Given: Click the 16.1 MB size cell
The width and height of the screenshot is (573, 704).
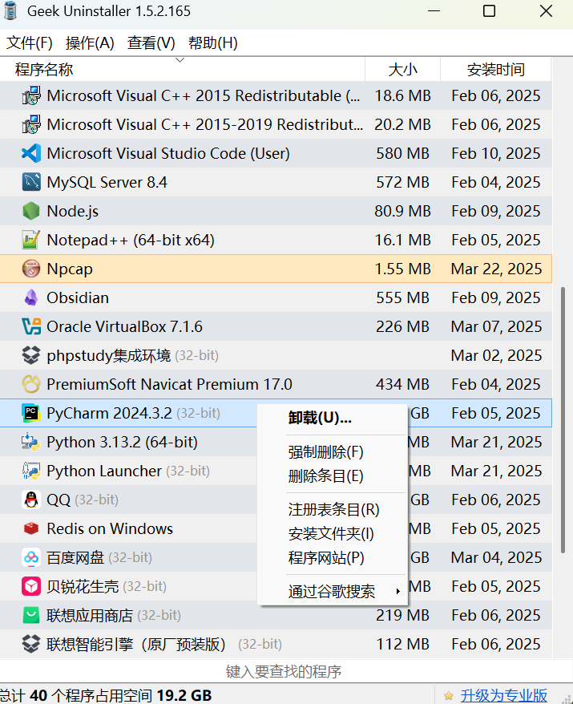Looking at the screenshot, I should point(402,240).
